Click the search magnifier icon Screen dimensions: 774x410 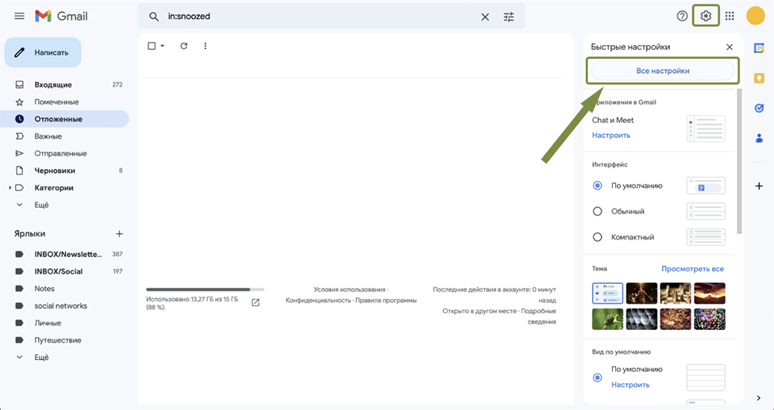pyautogui.click(x=154, y=17)
